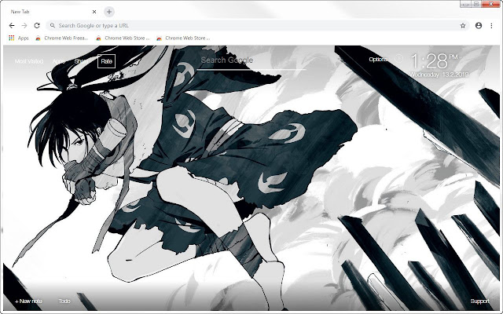Screen dimensions: 503x314
Task: Open a new tab with plus button
Action: pos(109,12)
